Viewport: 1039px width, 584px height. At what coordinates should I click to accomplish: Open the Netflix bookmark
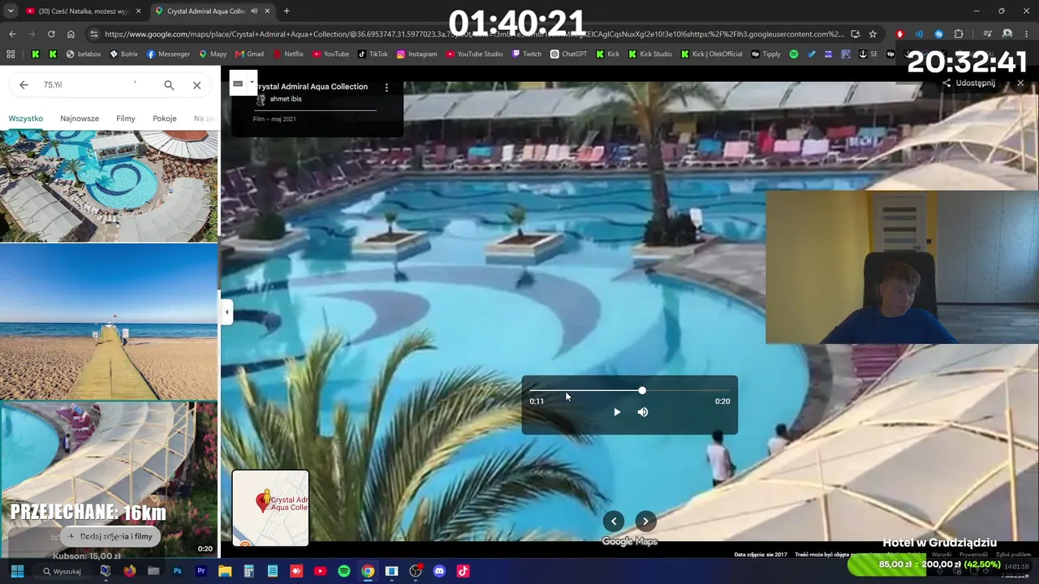click(x=287, y=54)
